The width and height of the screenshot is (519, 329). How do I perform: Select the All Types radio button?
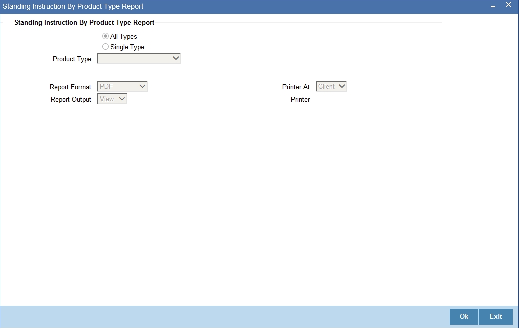click(x=105, y=36)
